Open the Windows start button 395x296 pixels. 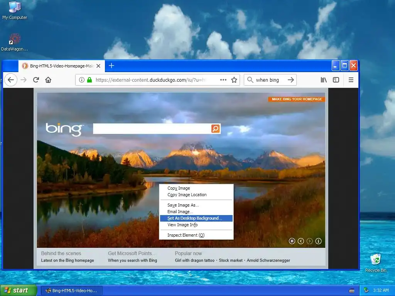click(x=19, y=291)
